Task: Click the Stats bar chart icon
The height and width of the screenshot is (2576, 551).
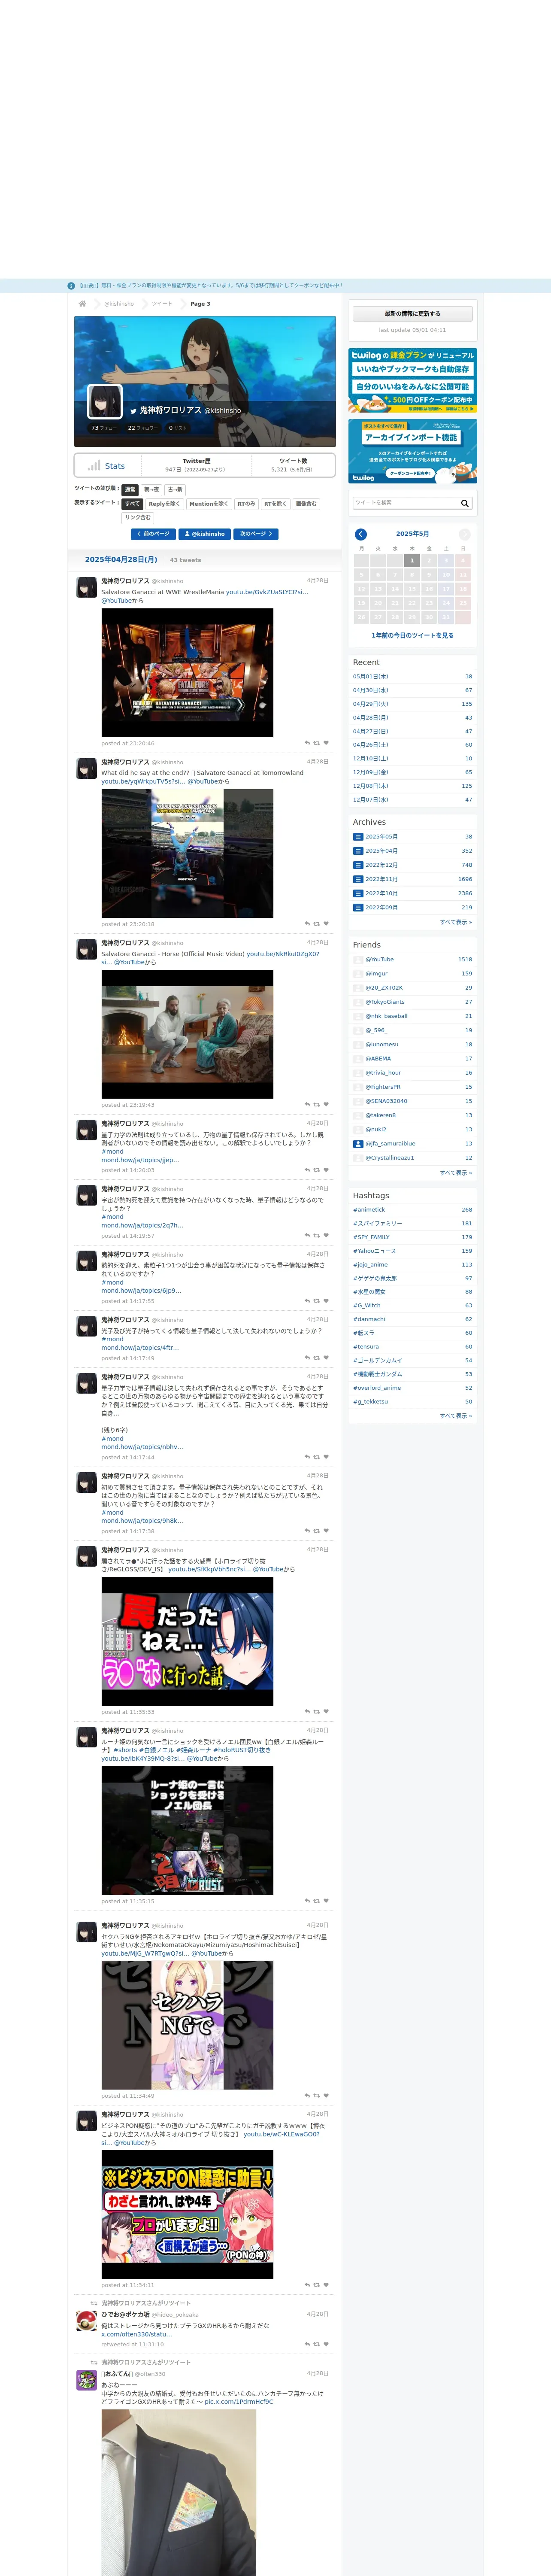Action: (93, 465)
